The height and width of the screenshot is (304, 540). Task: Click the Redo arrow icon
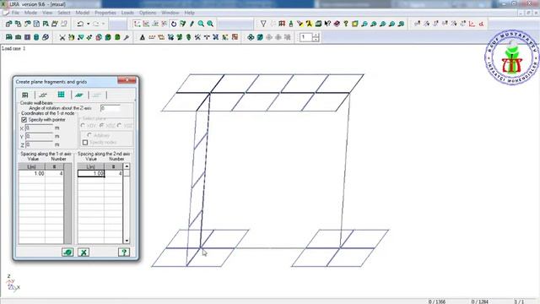(96, 24)
